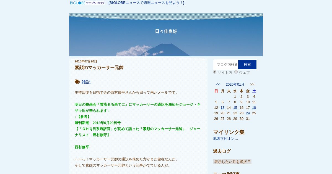Screen dimensions: 332x174
Task: Click the green line 週刊新潮 2013年6月20日号
Action: (x=98, y=123)
